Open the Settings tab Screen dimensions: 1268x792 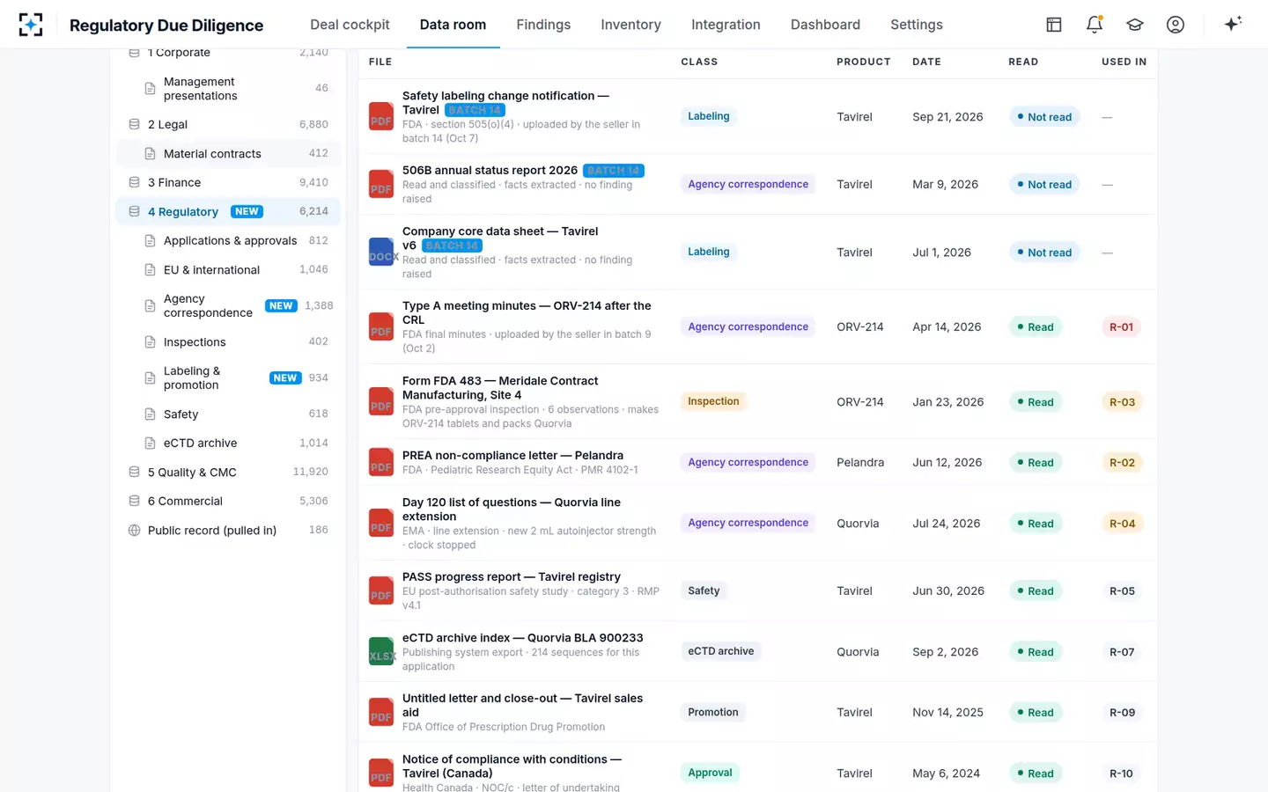click(x=916, y=25)
